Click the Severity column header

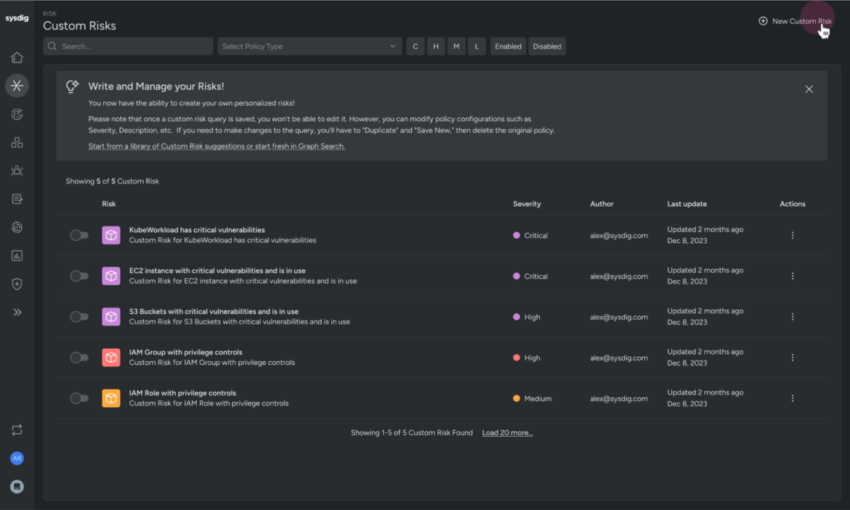tap(527, 204)
